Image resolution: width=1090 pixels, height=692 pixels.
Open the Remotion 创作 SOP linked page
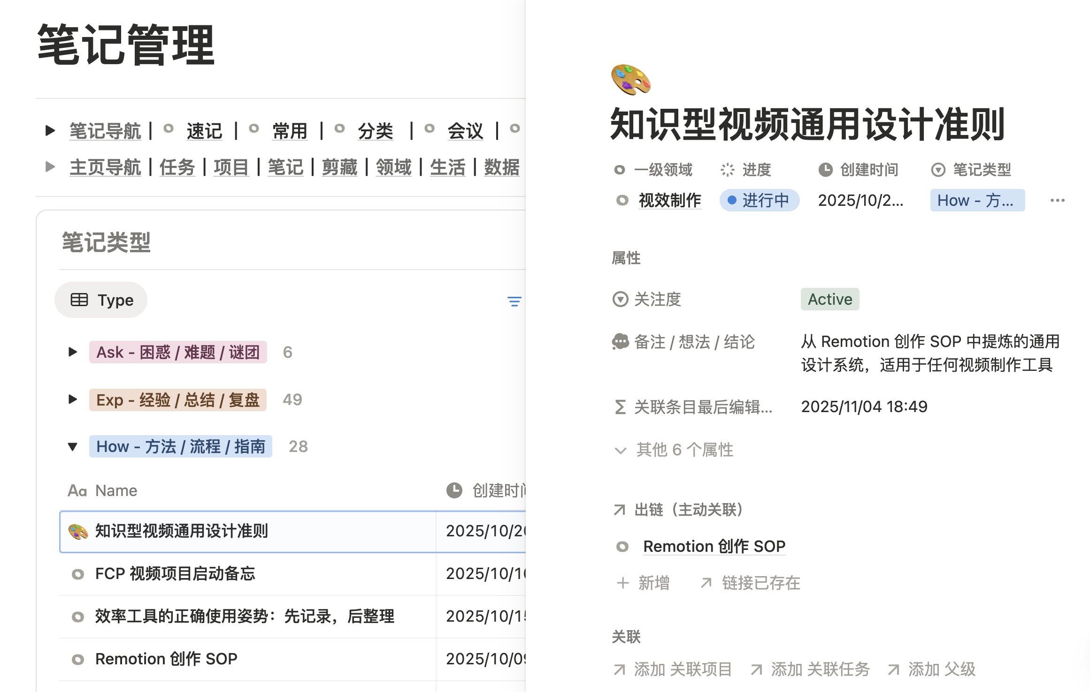point(714,547)
